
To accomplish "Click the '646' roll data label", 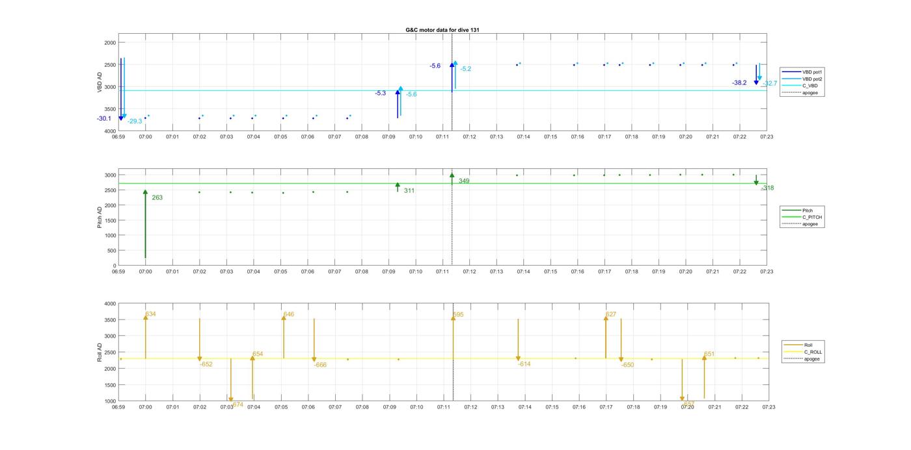I will click(289, 314).
